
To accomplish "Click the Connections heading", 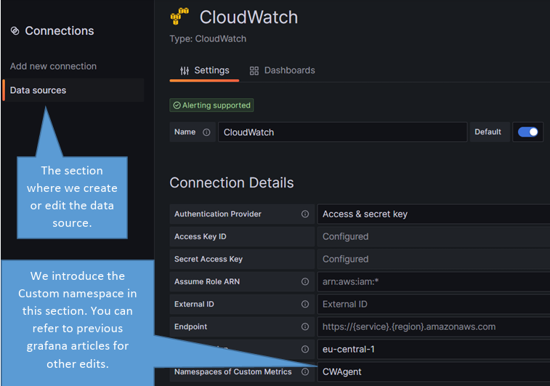I will tap(60, 31).
